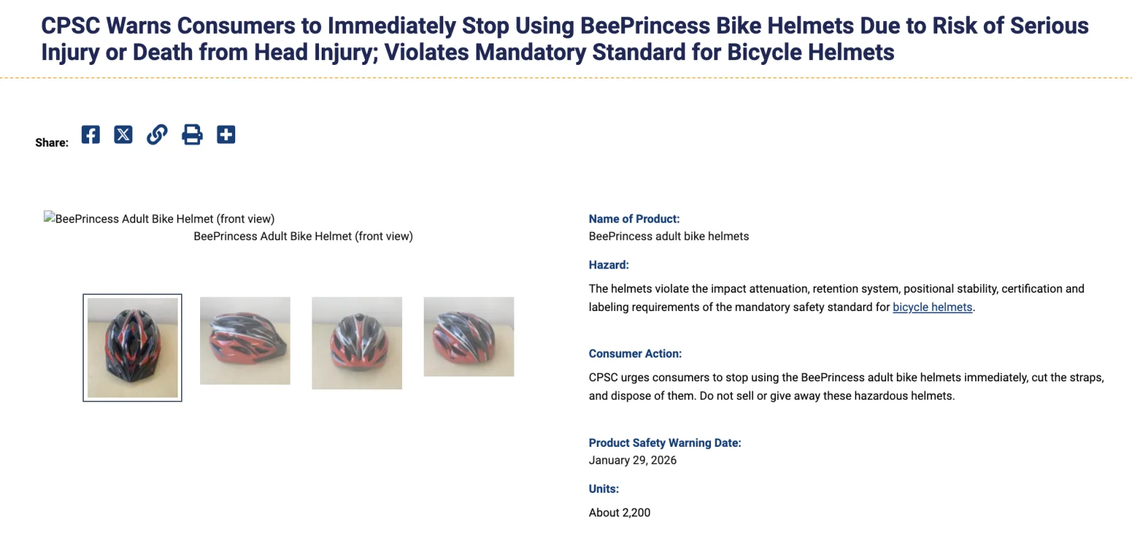This screenshot has height=555, width=1132.
Task: Copy the page link using the chain icon
Action: [x=157, y=135]
